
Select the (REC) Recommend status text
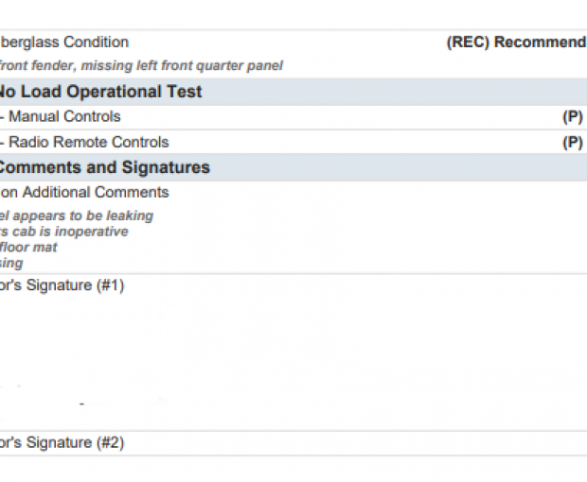click(x=516, y=43)
